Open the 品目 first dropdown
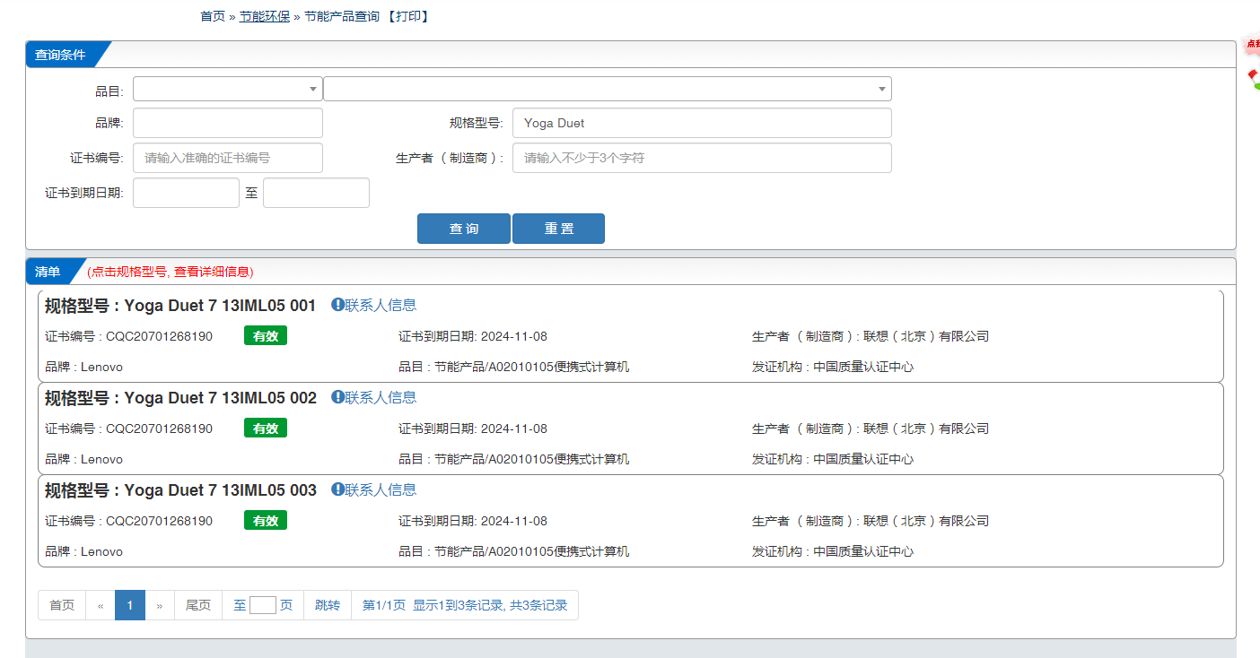The height and width of the screenshot is (658, 1260). 228,89
